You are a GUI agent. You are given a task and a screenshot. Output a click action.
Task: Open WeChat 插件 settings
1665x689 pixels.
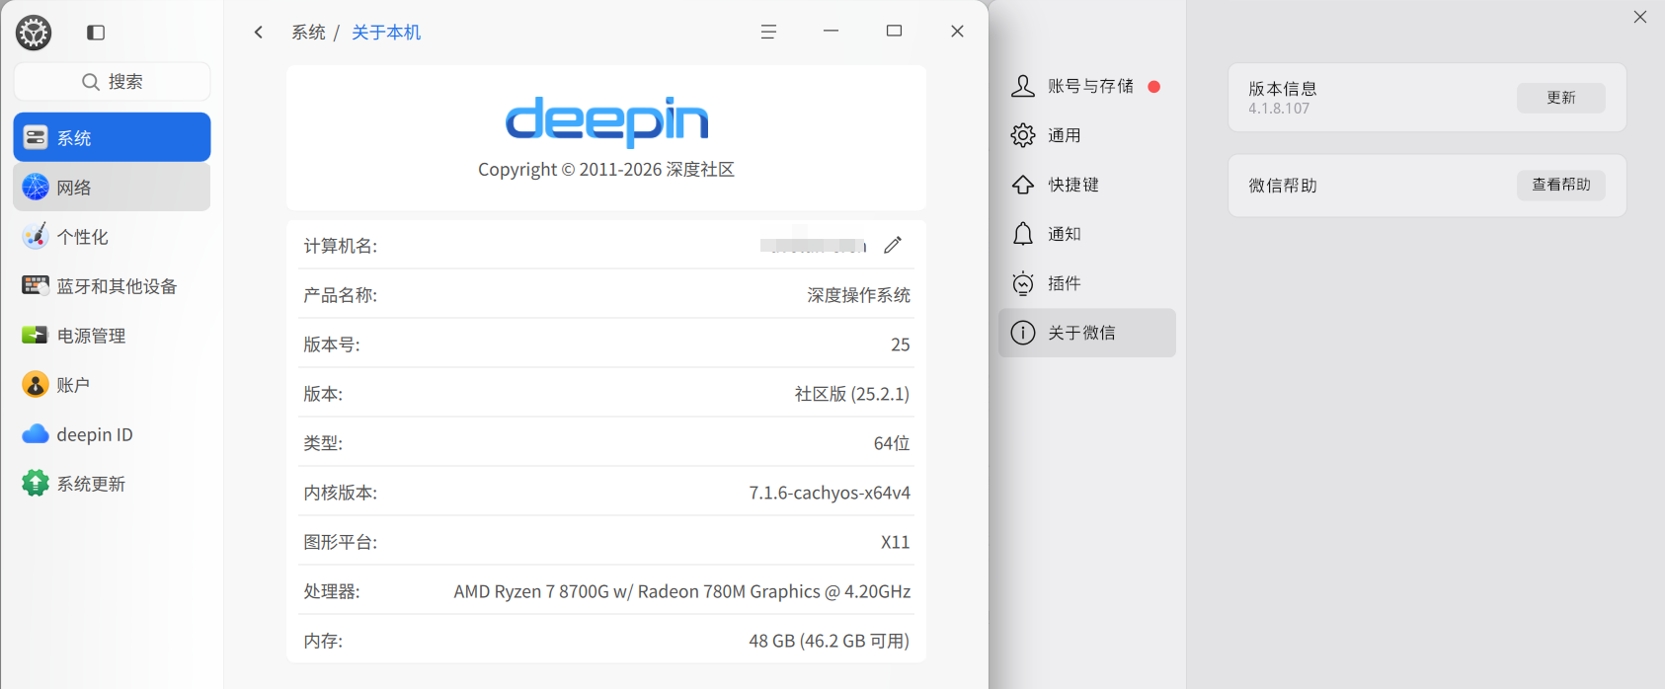1086,283
